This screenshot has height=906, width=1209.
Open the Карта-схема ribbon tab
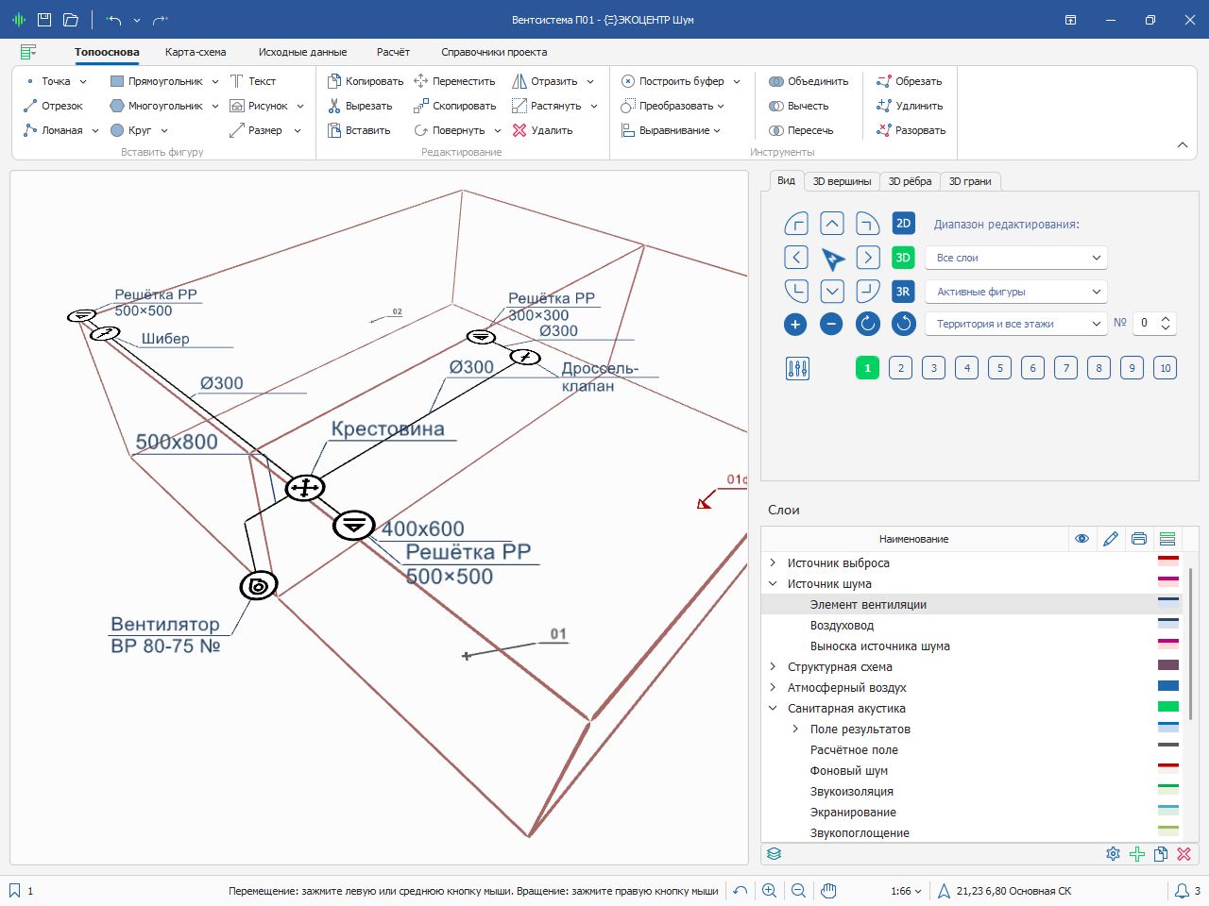(196, 52)
